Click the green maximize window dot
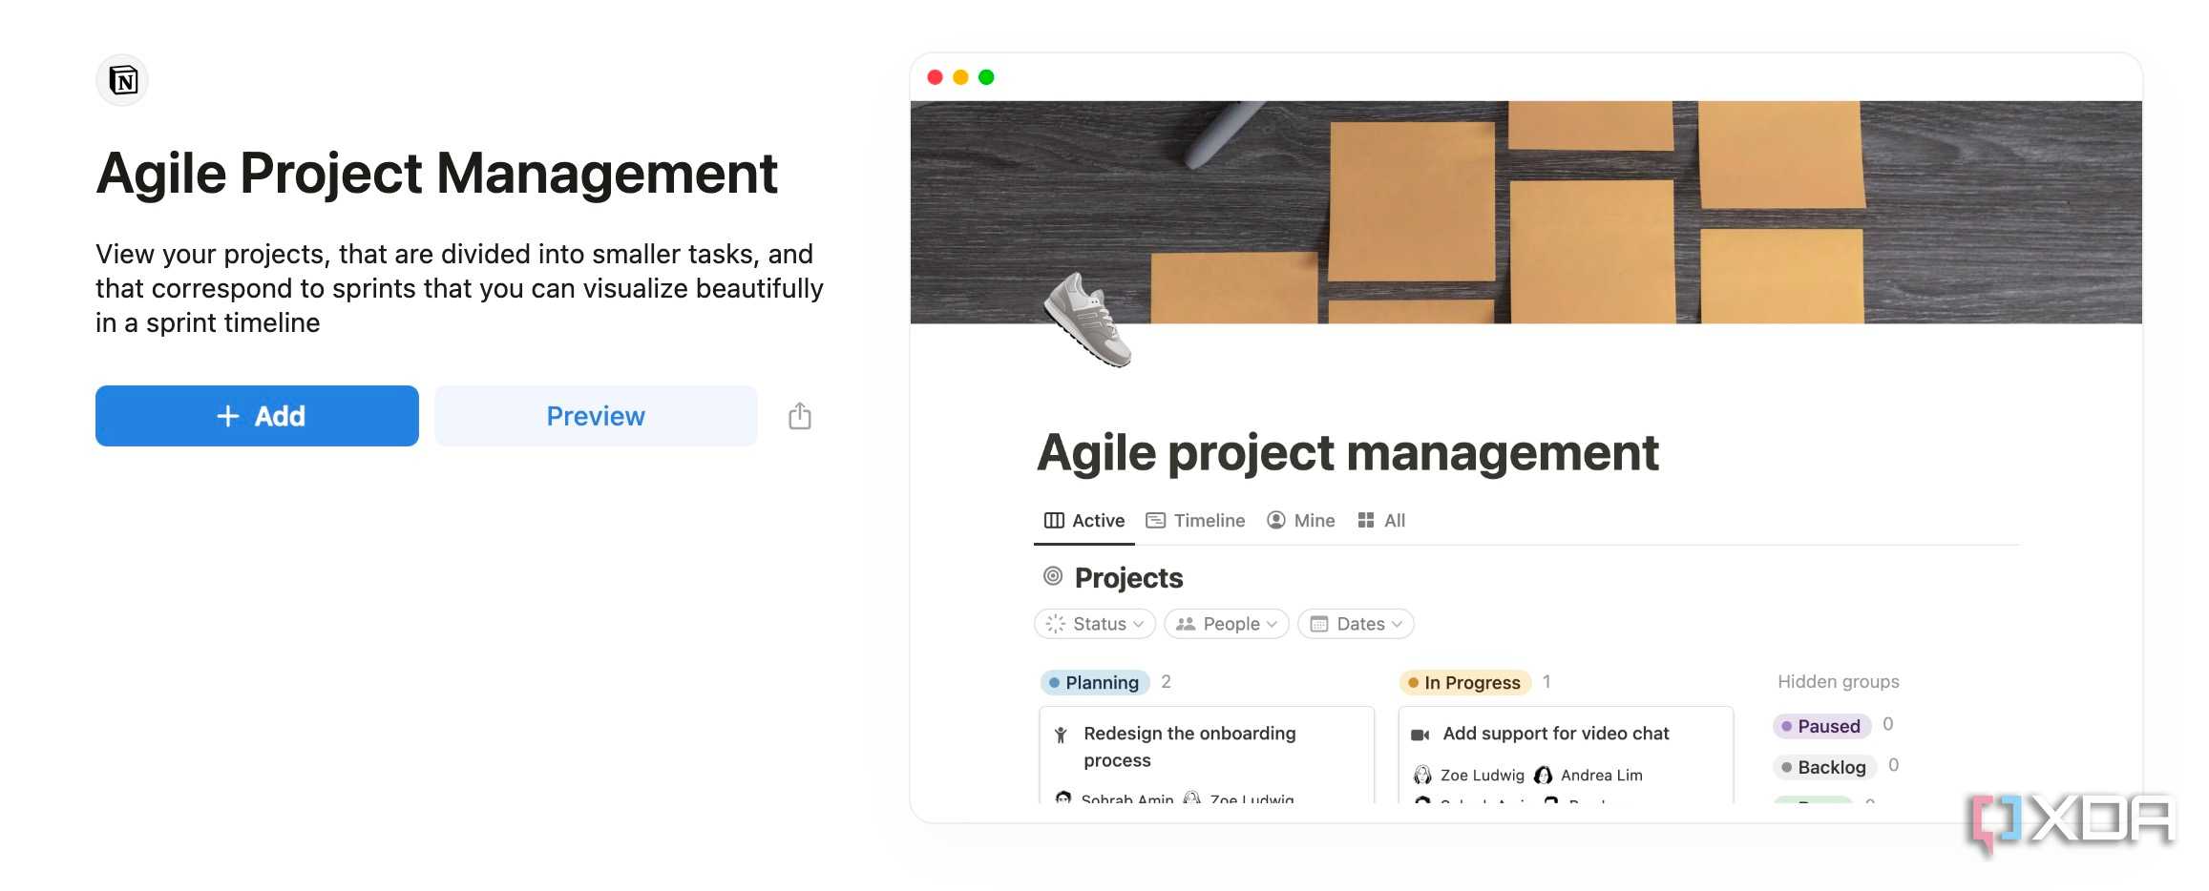2209x891 pixels. pyautogui.click(x=987, y=77)
